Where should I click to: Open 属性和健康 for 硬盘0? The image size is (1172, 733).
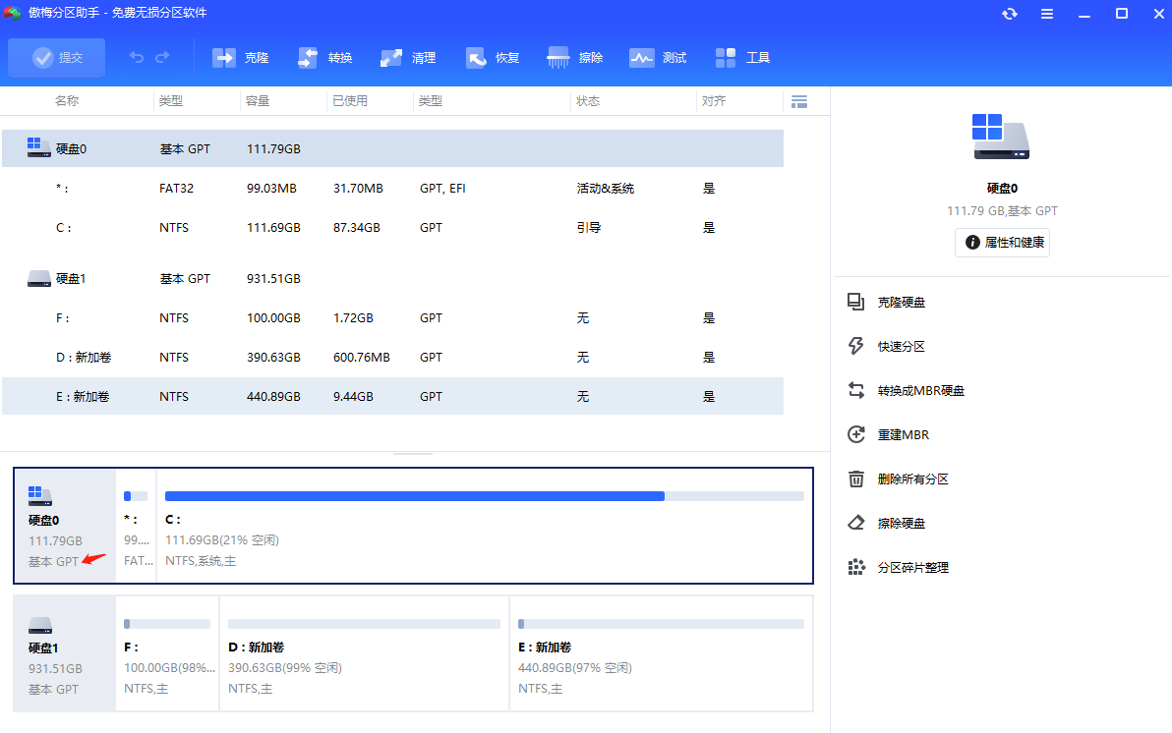[x=1002, y=242]
